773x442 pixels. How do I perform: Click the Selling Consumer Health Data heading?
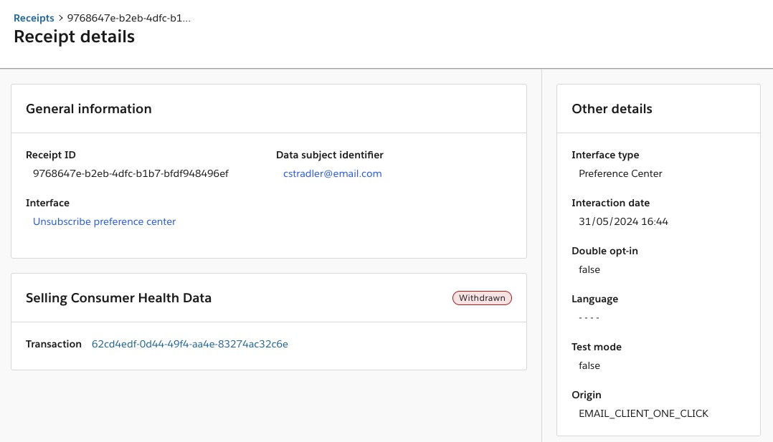(118, 297)
